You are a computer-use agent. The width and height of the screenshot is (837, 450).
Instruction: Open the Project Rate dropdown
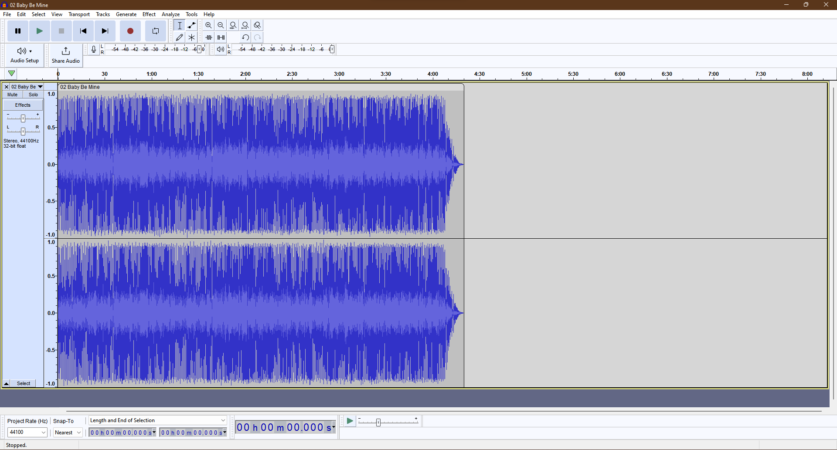tap(27, 432)
